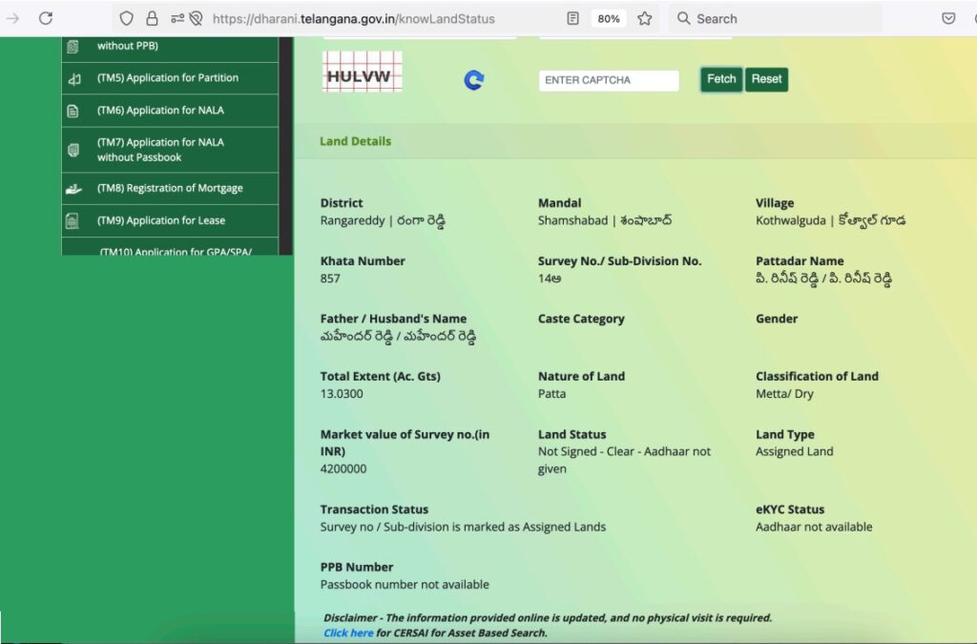This screenshot has width=977, height=644.
Task: Toggle reader view icon in address bar
Action: [x=572, y=18]
